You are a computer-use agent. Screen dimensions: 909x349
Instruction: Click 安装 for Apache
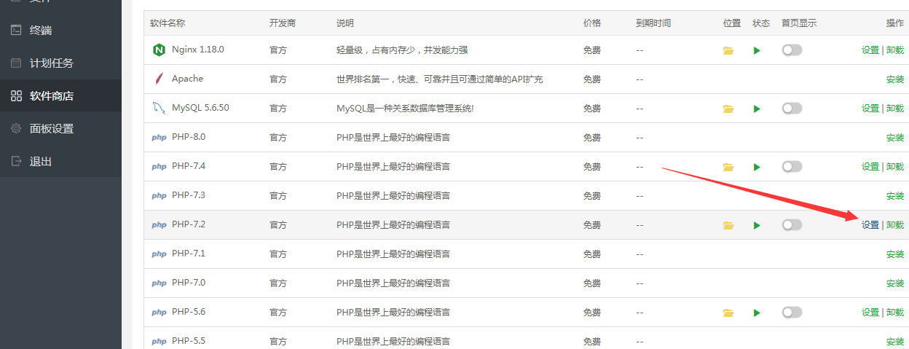(895, 79)
